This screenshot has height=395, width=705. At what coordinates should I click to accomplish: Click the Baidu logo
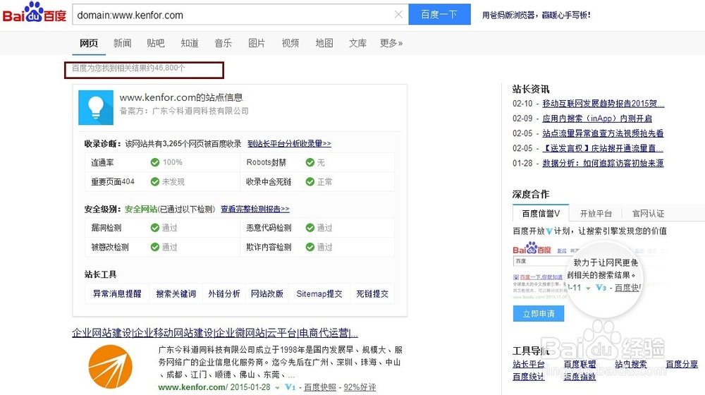(x=35, y=13)
